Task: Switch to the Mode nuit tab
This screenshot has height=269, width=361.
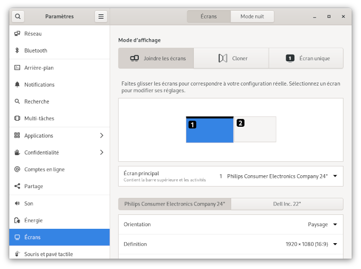Action: (x=252, y=16)
